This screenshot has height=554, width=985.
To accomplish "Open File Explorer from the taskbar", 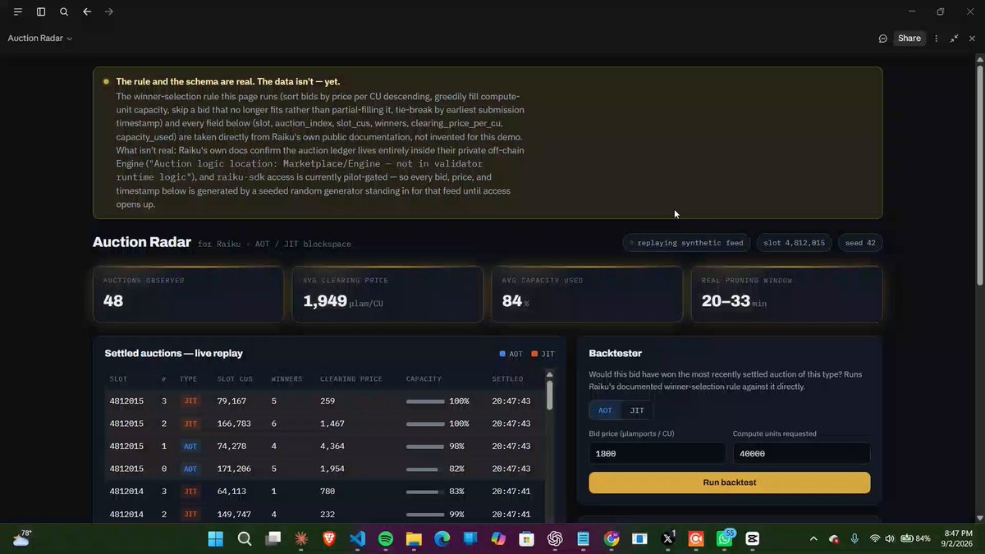I will click(x=414, y=539).
